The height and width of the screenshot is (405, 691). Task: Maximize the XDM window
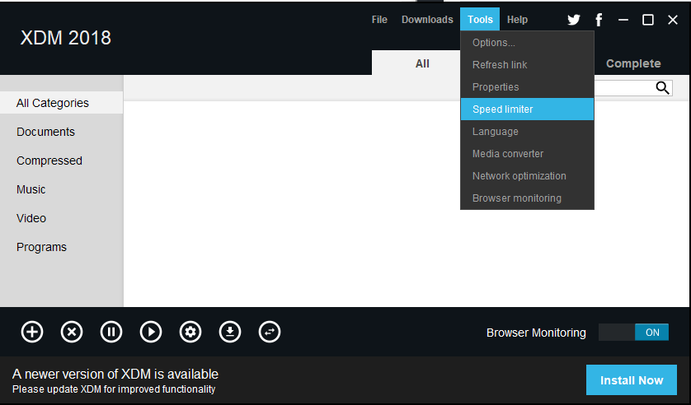point(648,20)
